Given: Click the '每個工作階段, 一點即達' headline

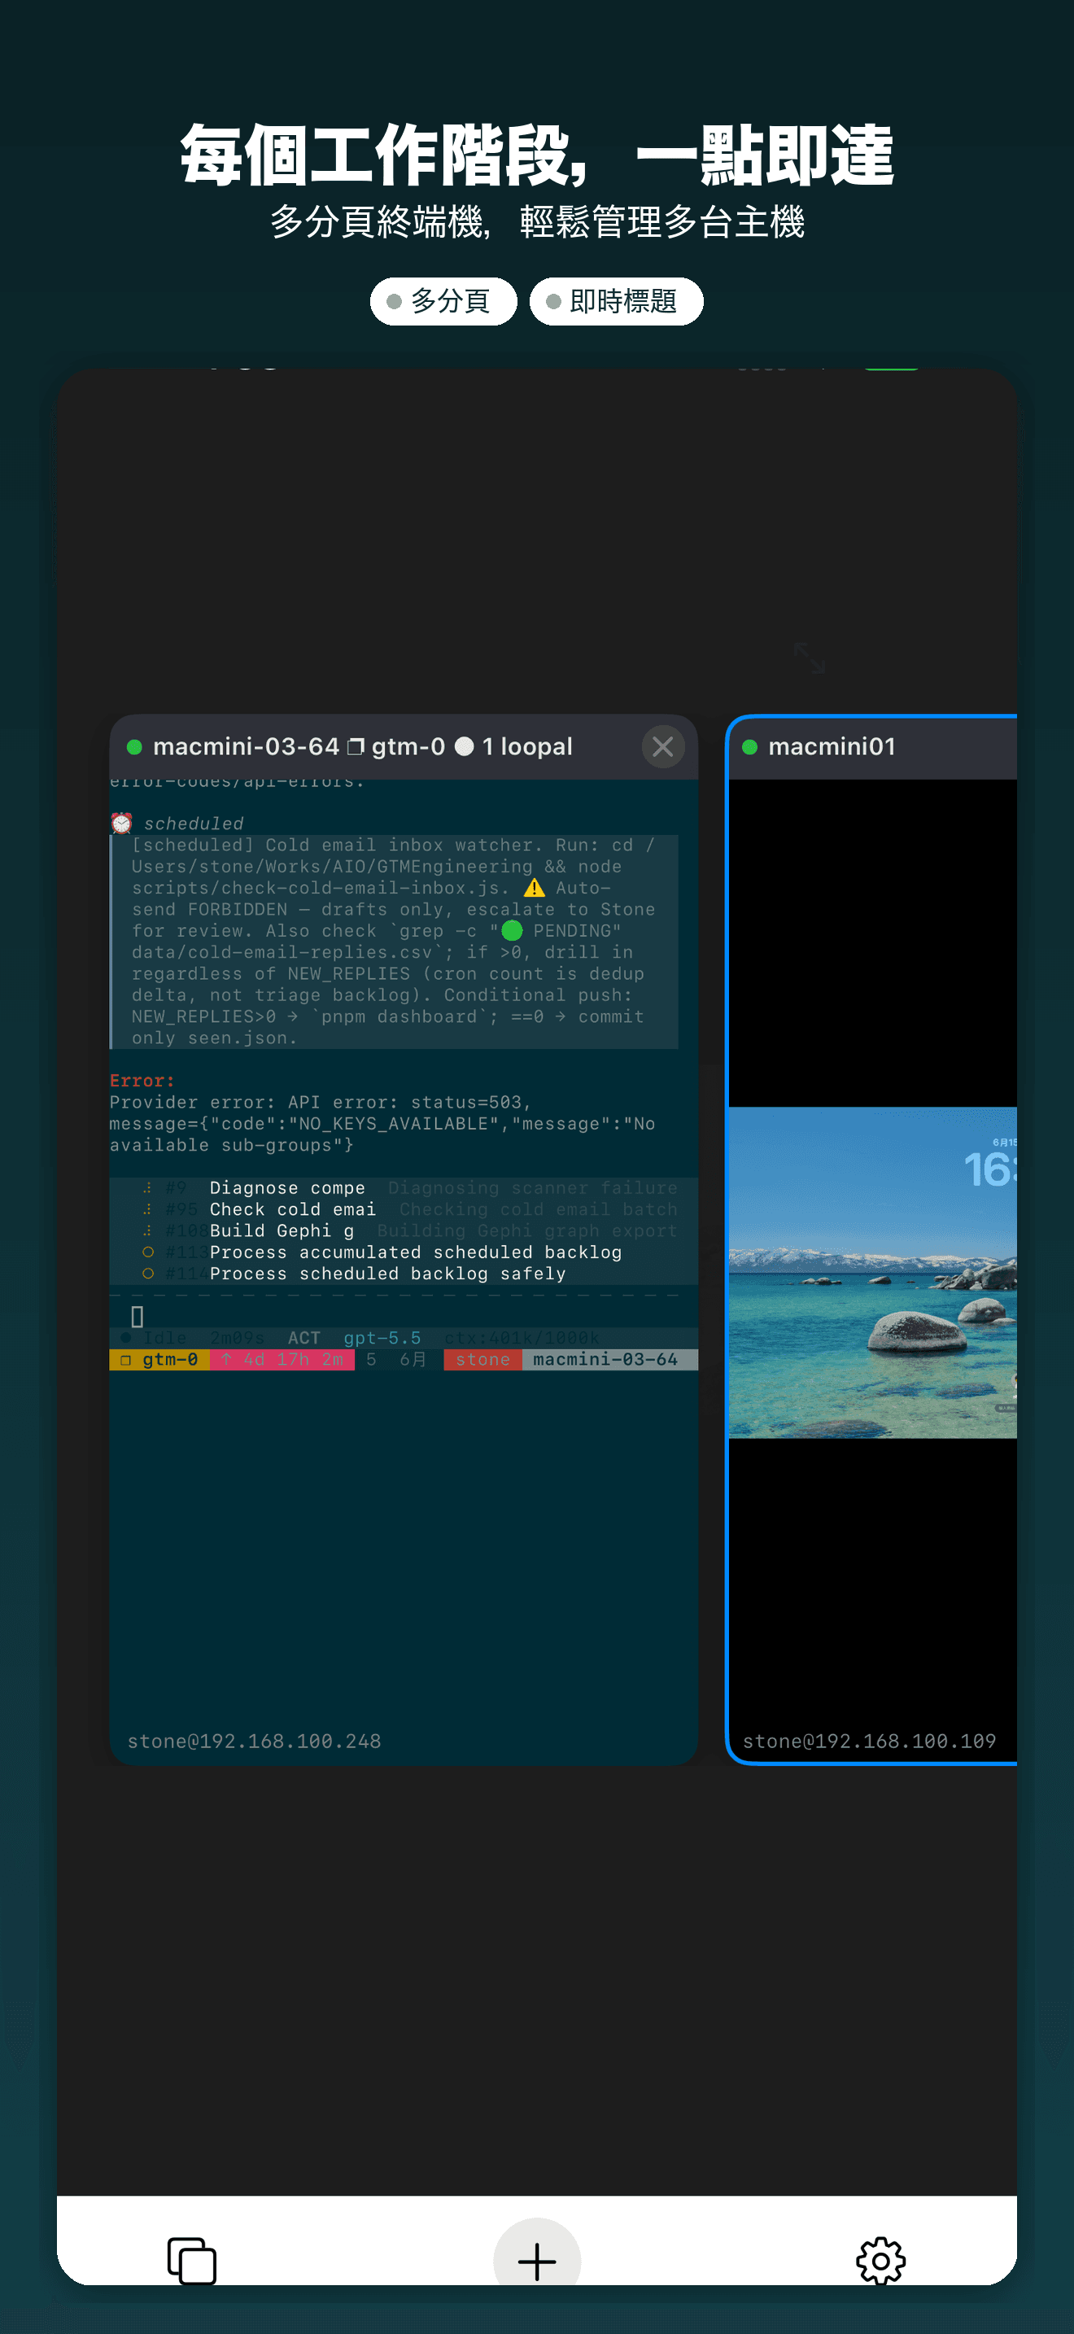Looking at the screenshot, I should click(537, 155).
